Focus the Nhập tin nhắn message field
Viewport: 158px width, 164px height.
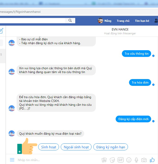(x=58, y=160)
